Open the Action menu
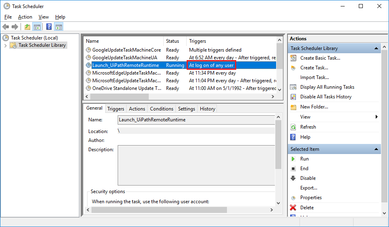 point(25,17)
